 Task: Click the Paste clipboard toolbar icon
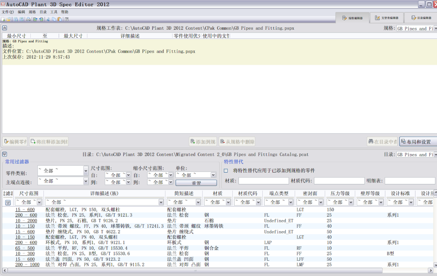click(x=59, y=19)
